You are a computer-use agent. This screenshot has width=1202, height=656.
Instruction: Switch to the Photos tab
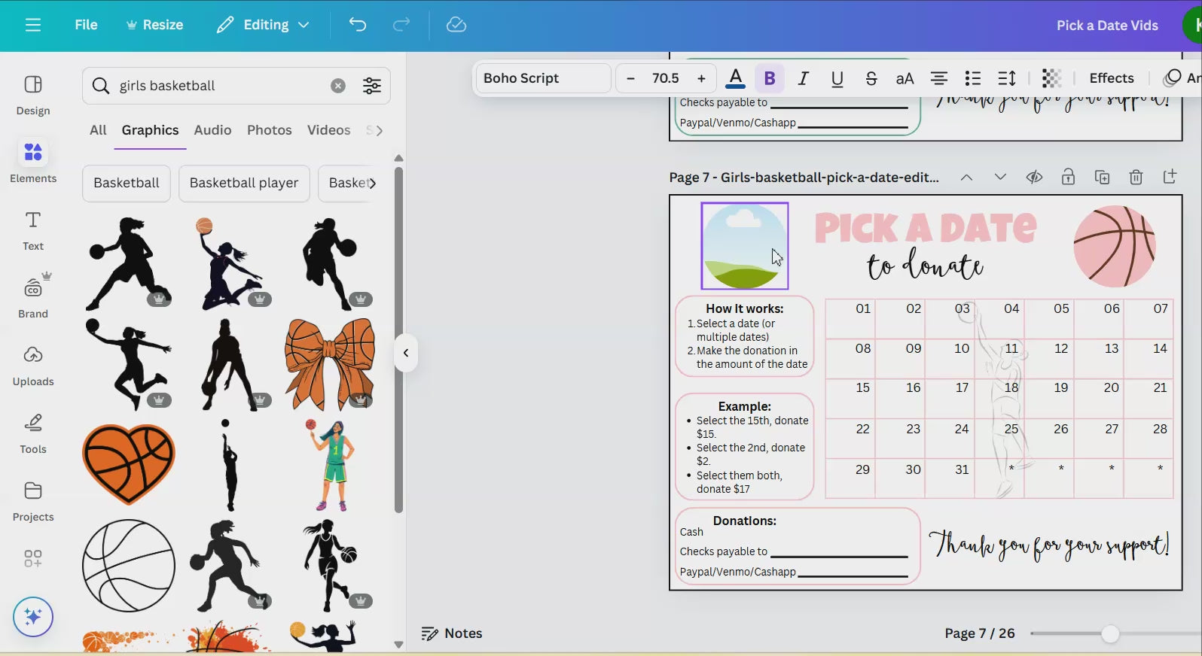(x=269, y=130)
